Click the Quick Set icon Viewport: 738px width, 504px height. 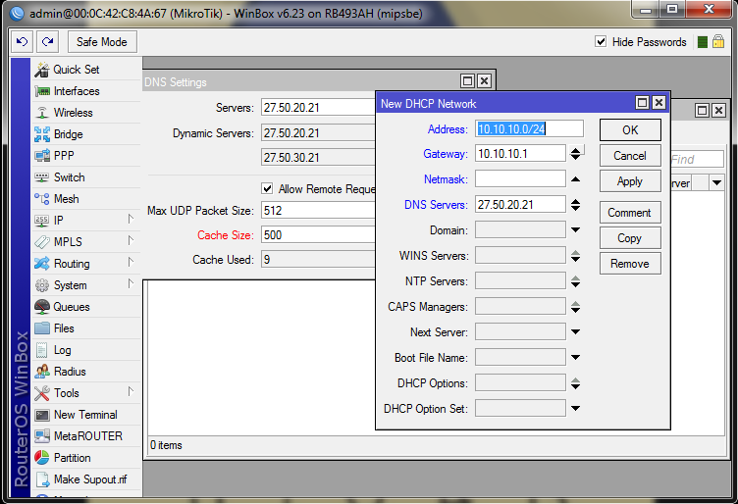click(x=42, y=70)
